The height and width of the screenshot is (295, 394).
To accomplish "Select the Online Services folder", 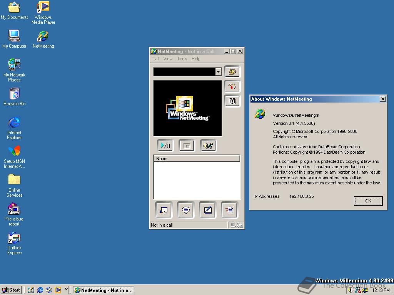I will 14,186.
